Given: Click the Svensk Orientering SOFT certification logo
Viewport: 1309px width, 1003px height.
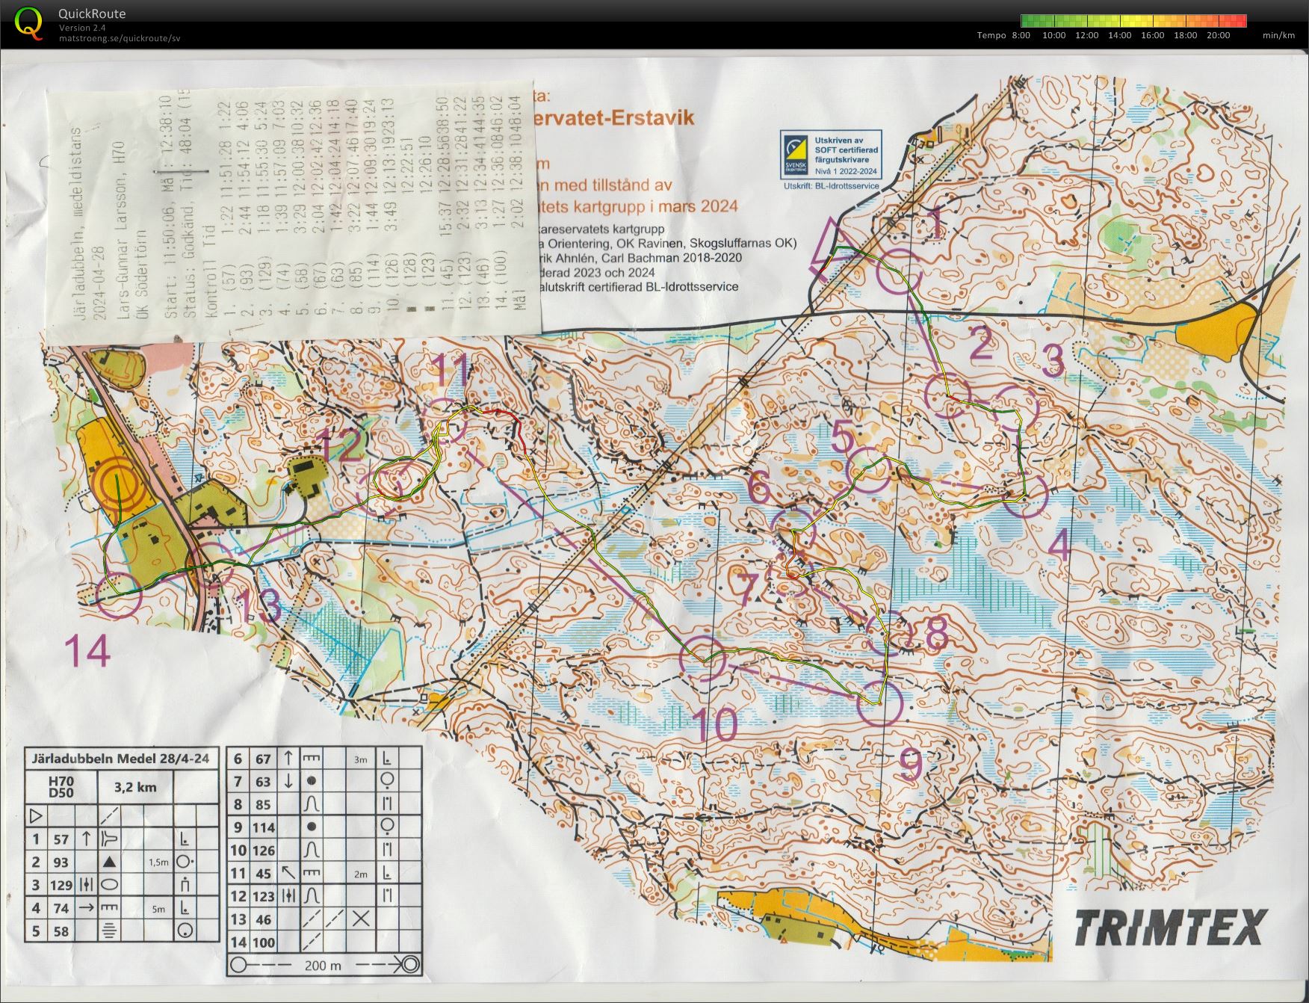Looking at the screenshot, I should pyautogui.click(x=832, y=158).
